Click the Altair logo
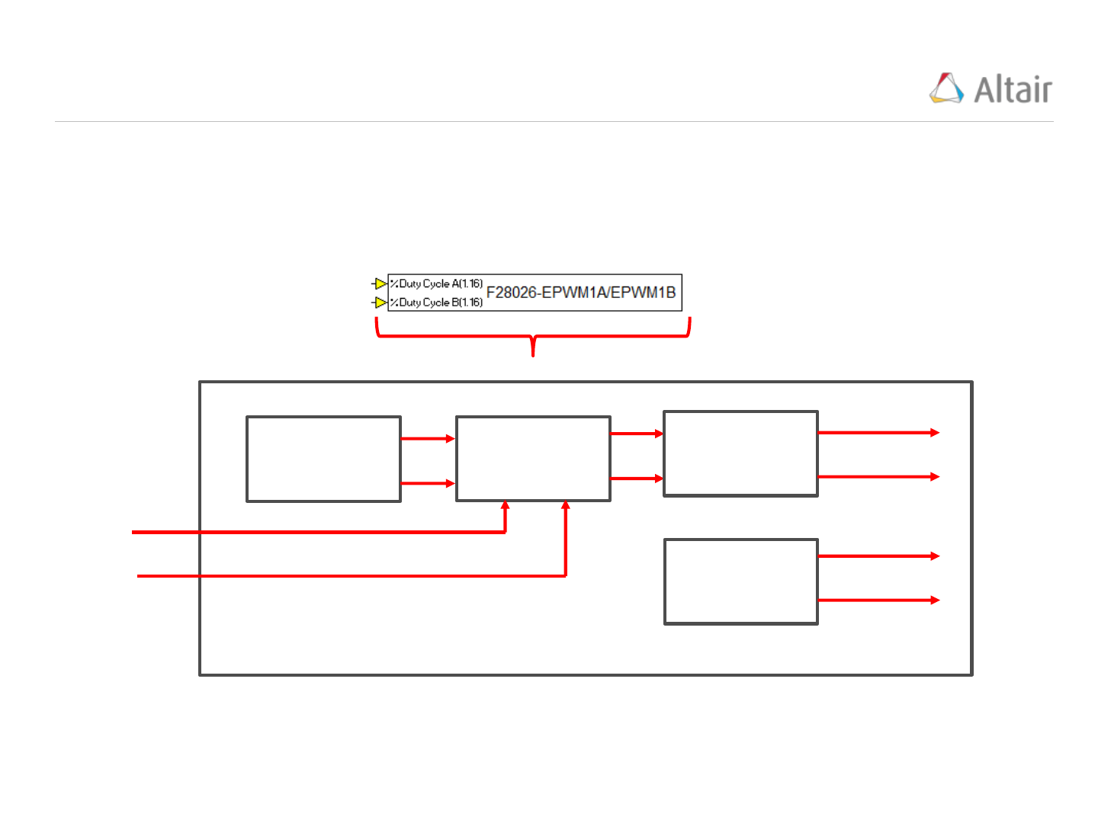 990,88
